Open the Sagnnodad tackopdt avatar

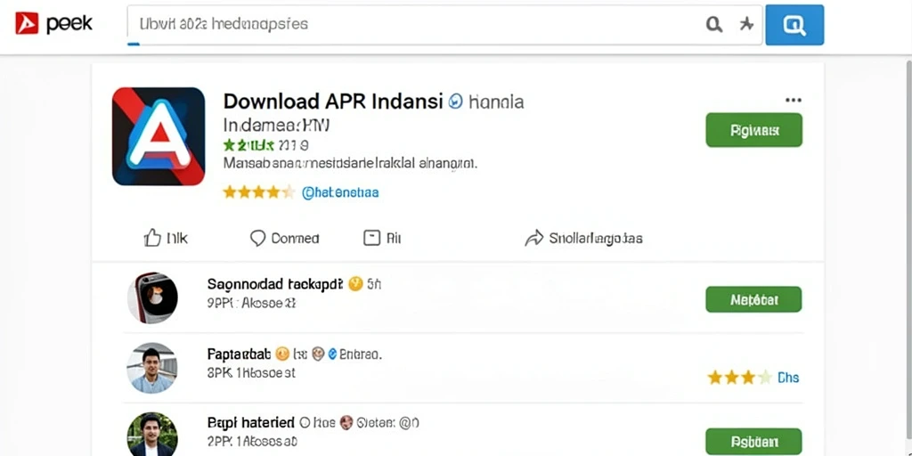(x=152, y=297)
